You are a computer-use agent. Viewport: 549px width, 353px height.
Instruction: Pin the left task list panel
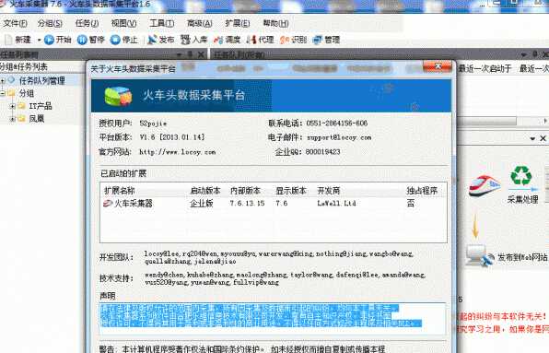190,54
